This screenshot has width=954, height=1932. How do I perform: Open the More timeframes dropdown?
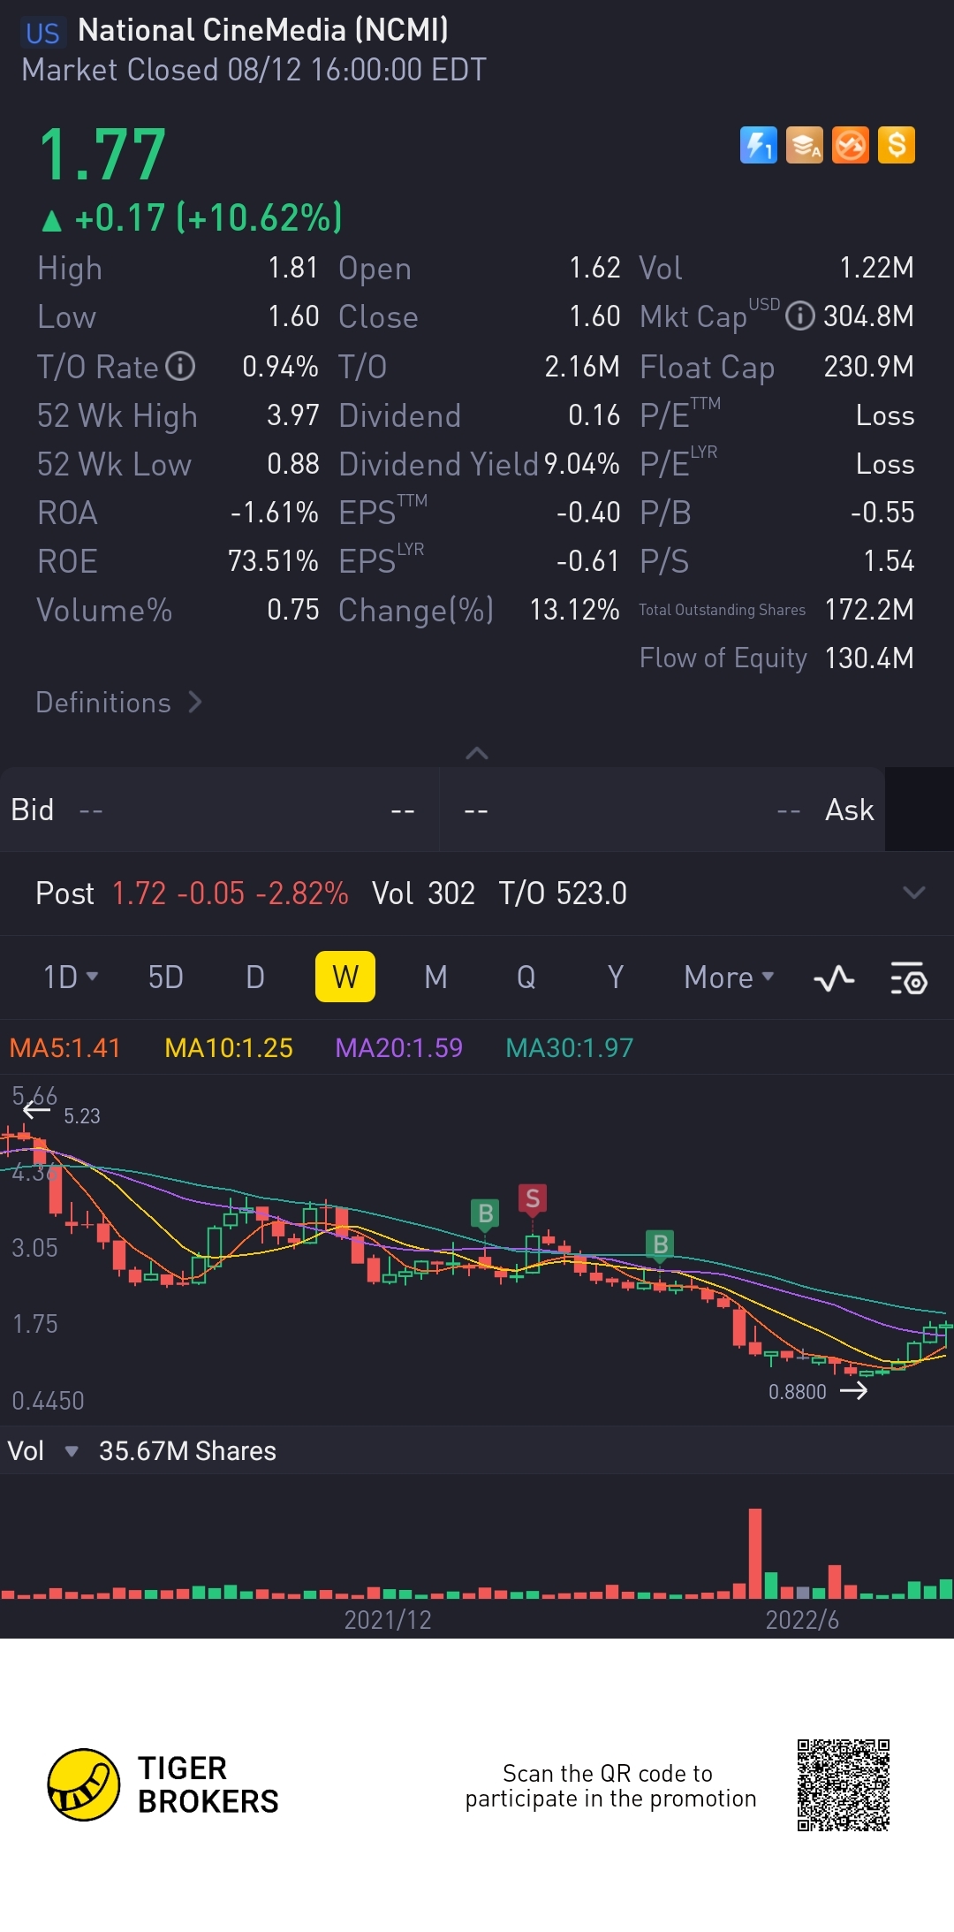point(729,977)
